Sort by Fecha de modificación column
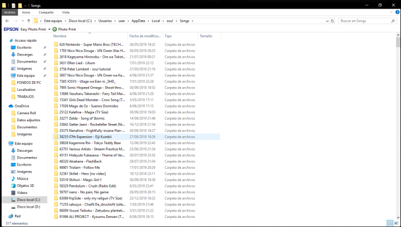 tap(145, 36)
